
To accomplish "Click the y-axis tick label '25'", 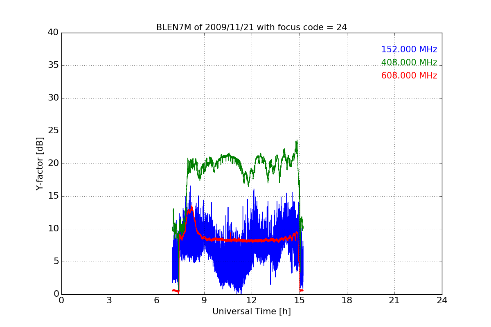I will [53, 131].
